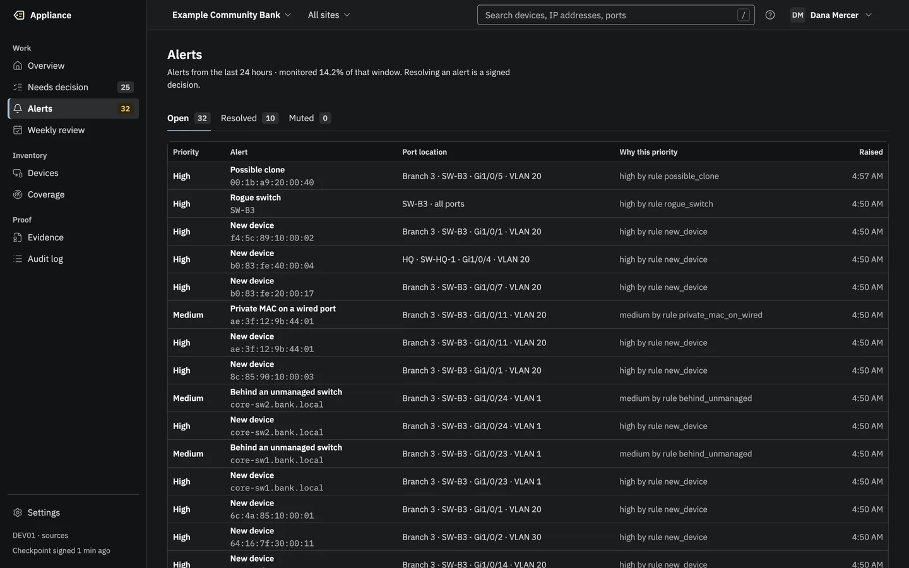Open the Example Community Bank dropdown
Screen dimensions: 909x568
(x=232, y=15)
